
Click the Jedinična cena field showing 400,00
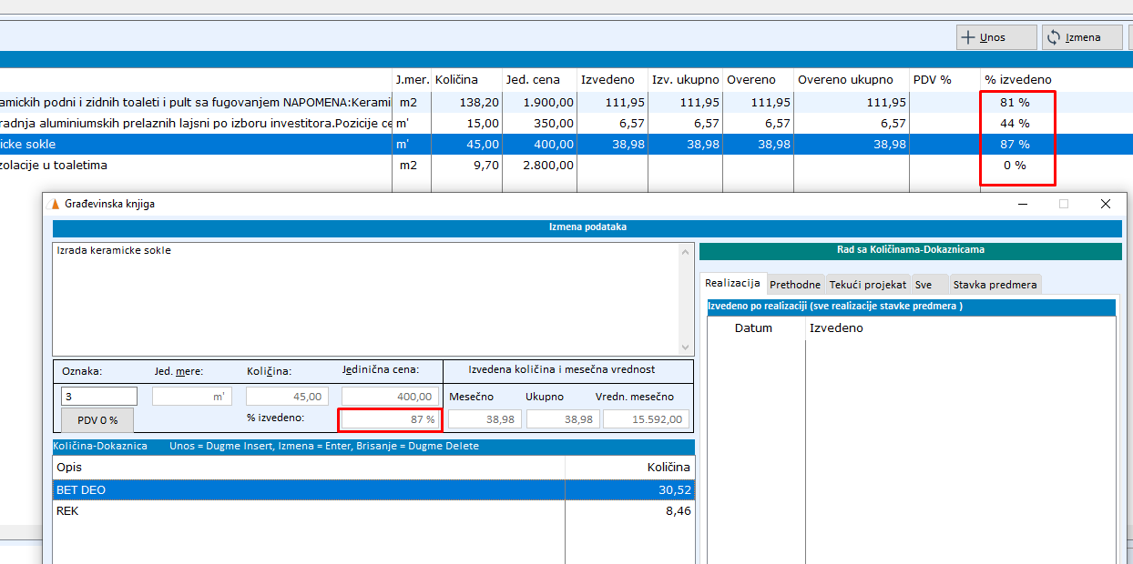pos(389,397)
